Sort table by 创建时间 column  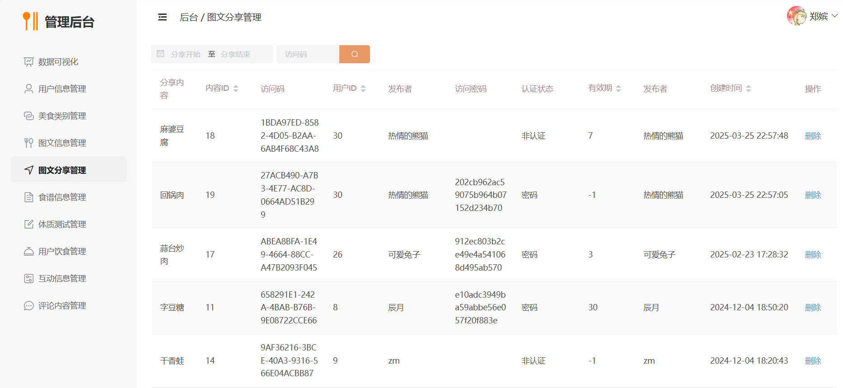point(749,89)
